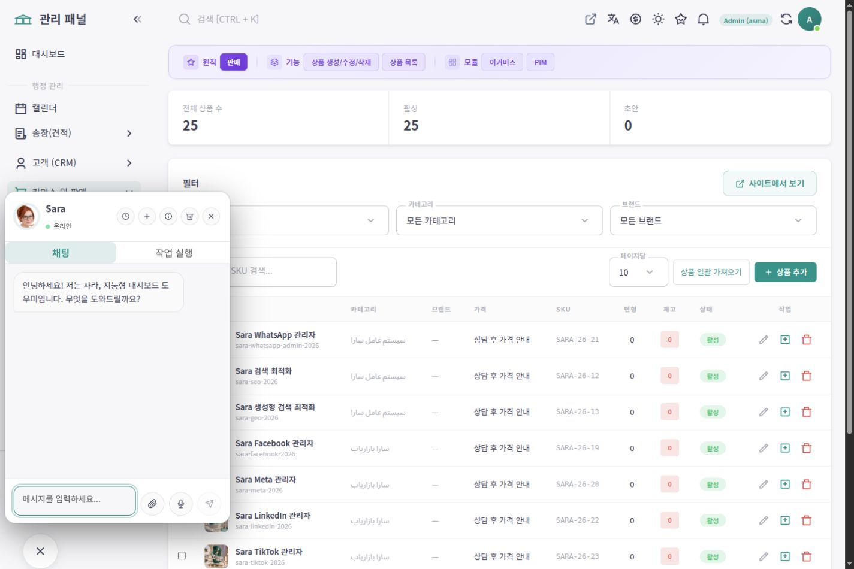Toggle light/dark theme with the sun icon
The image size is (854, 569).
[658, 19]
